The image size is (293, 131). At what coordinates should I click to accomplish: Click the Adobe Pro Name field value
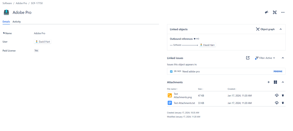[x=39, y=33]
